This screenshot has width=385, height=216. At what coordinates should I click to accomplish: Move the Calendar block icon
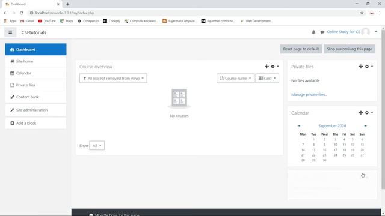click(361, 113)
